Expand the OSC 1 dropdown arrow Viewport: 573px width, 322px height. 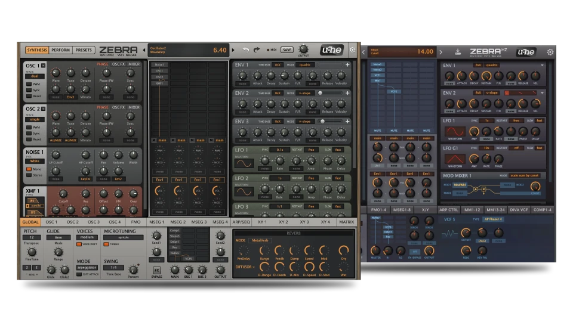(44, 66)
